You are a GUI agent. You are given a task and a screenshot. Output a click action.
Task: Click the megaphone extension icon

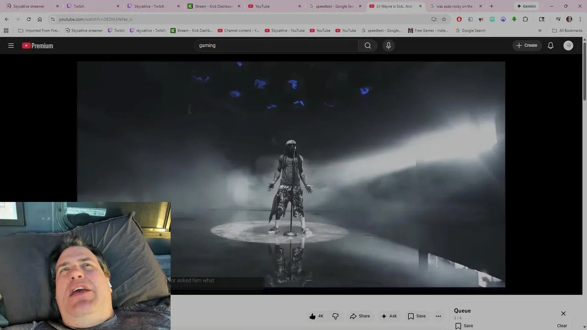(481, 19)
